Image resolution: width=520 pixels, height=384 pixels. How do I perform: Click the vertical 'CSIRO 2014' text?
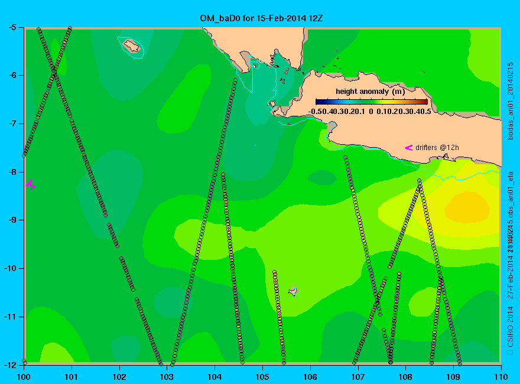point(511,326)
